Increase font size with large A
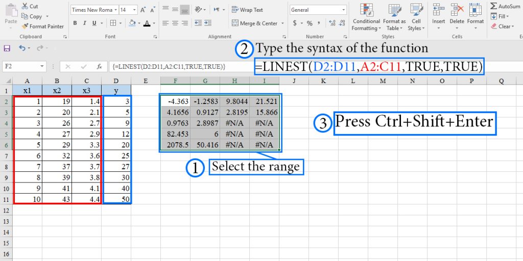 (x=143, y=10)
